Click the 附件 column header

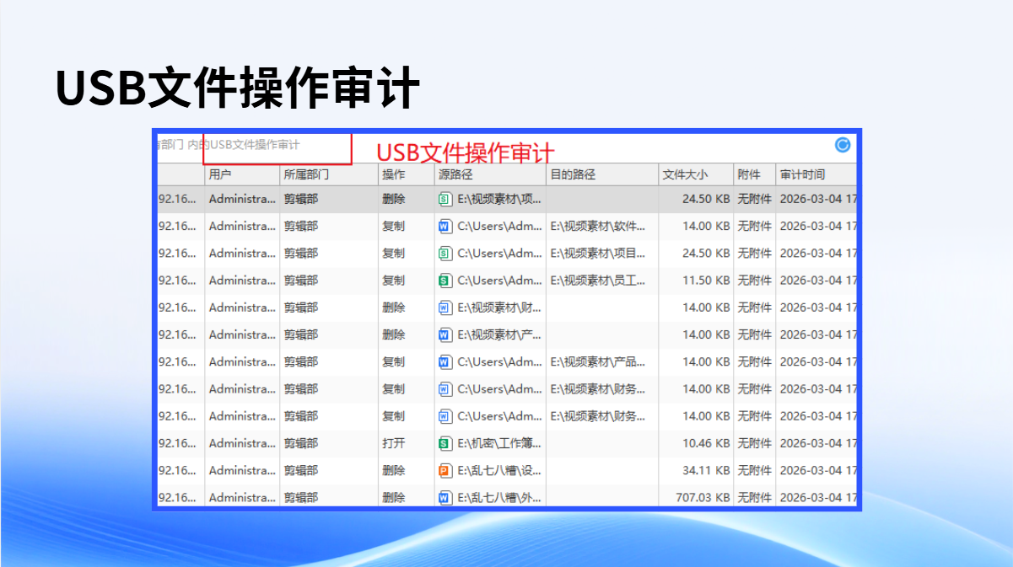tap(749, 174)
